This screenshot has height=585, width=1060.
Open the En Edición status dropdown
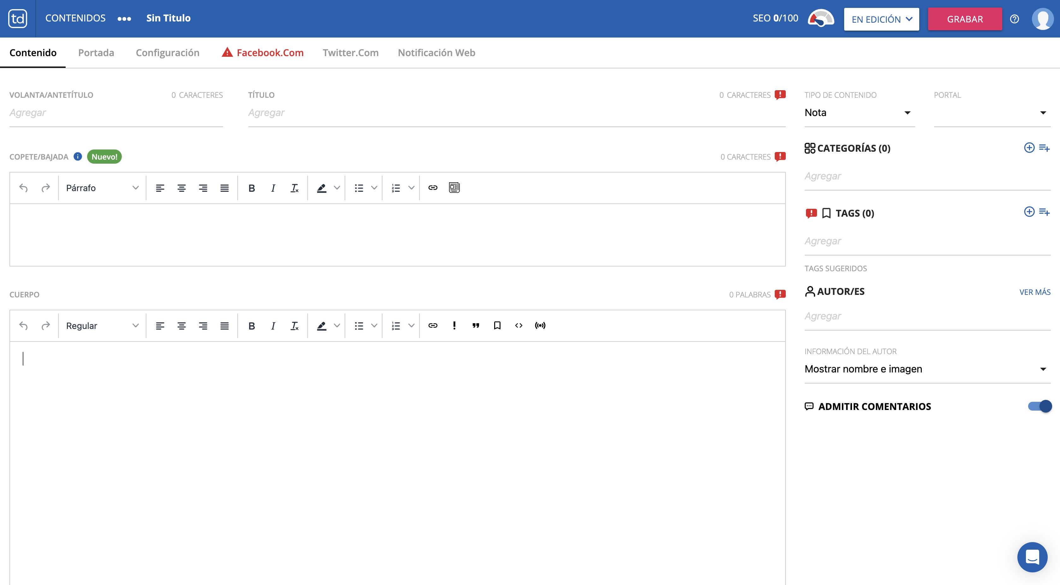point(881,19)
